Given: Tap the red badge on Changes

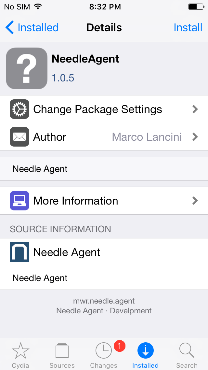Looking at the screenshot, I should pyautogui.click(x=119, y=346).
